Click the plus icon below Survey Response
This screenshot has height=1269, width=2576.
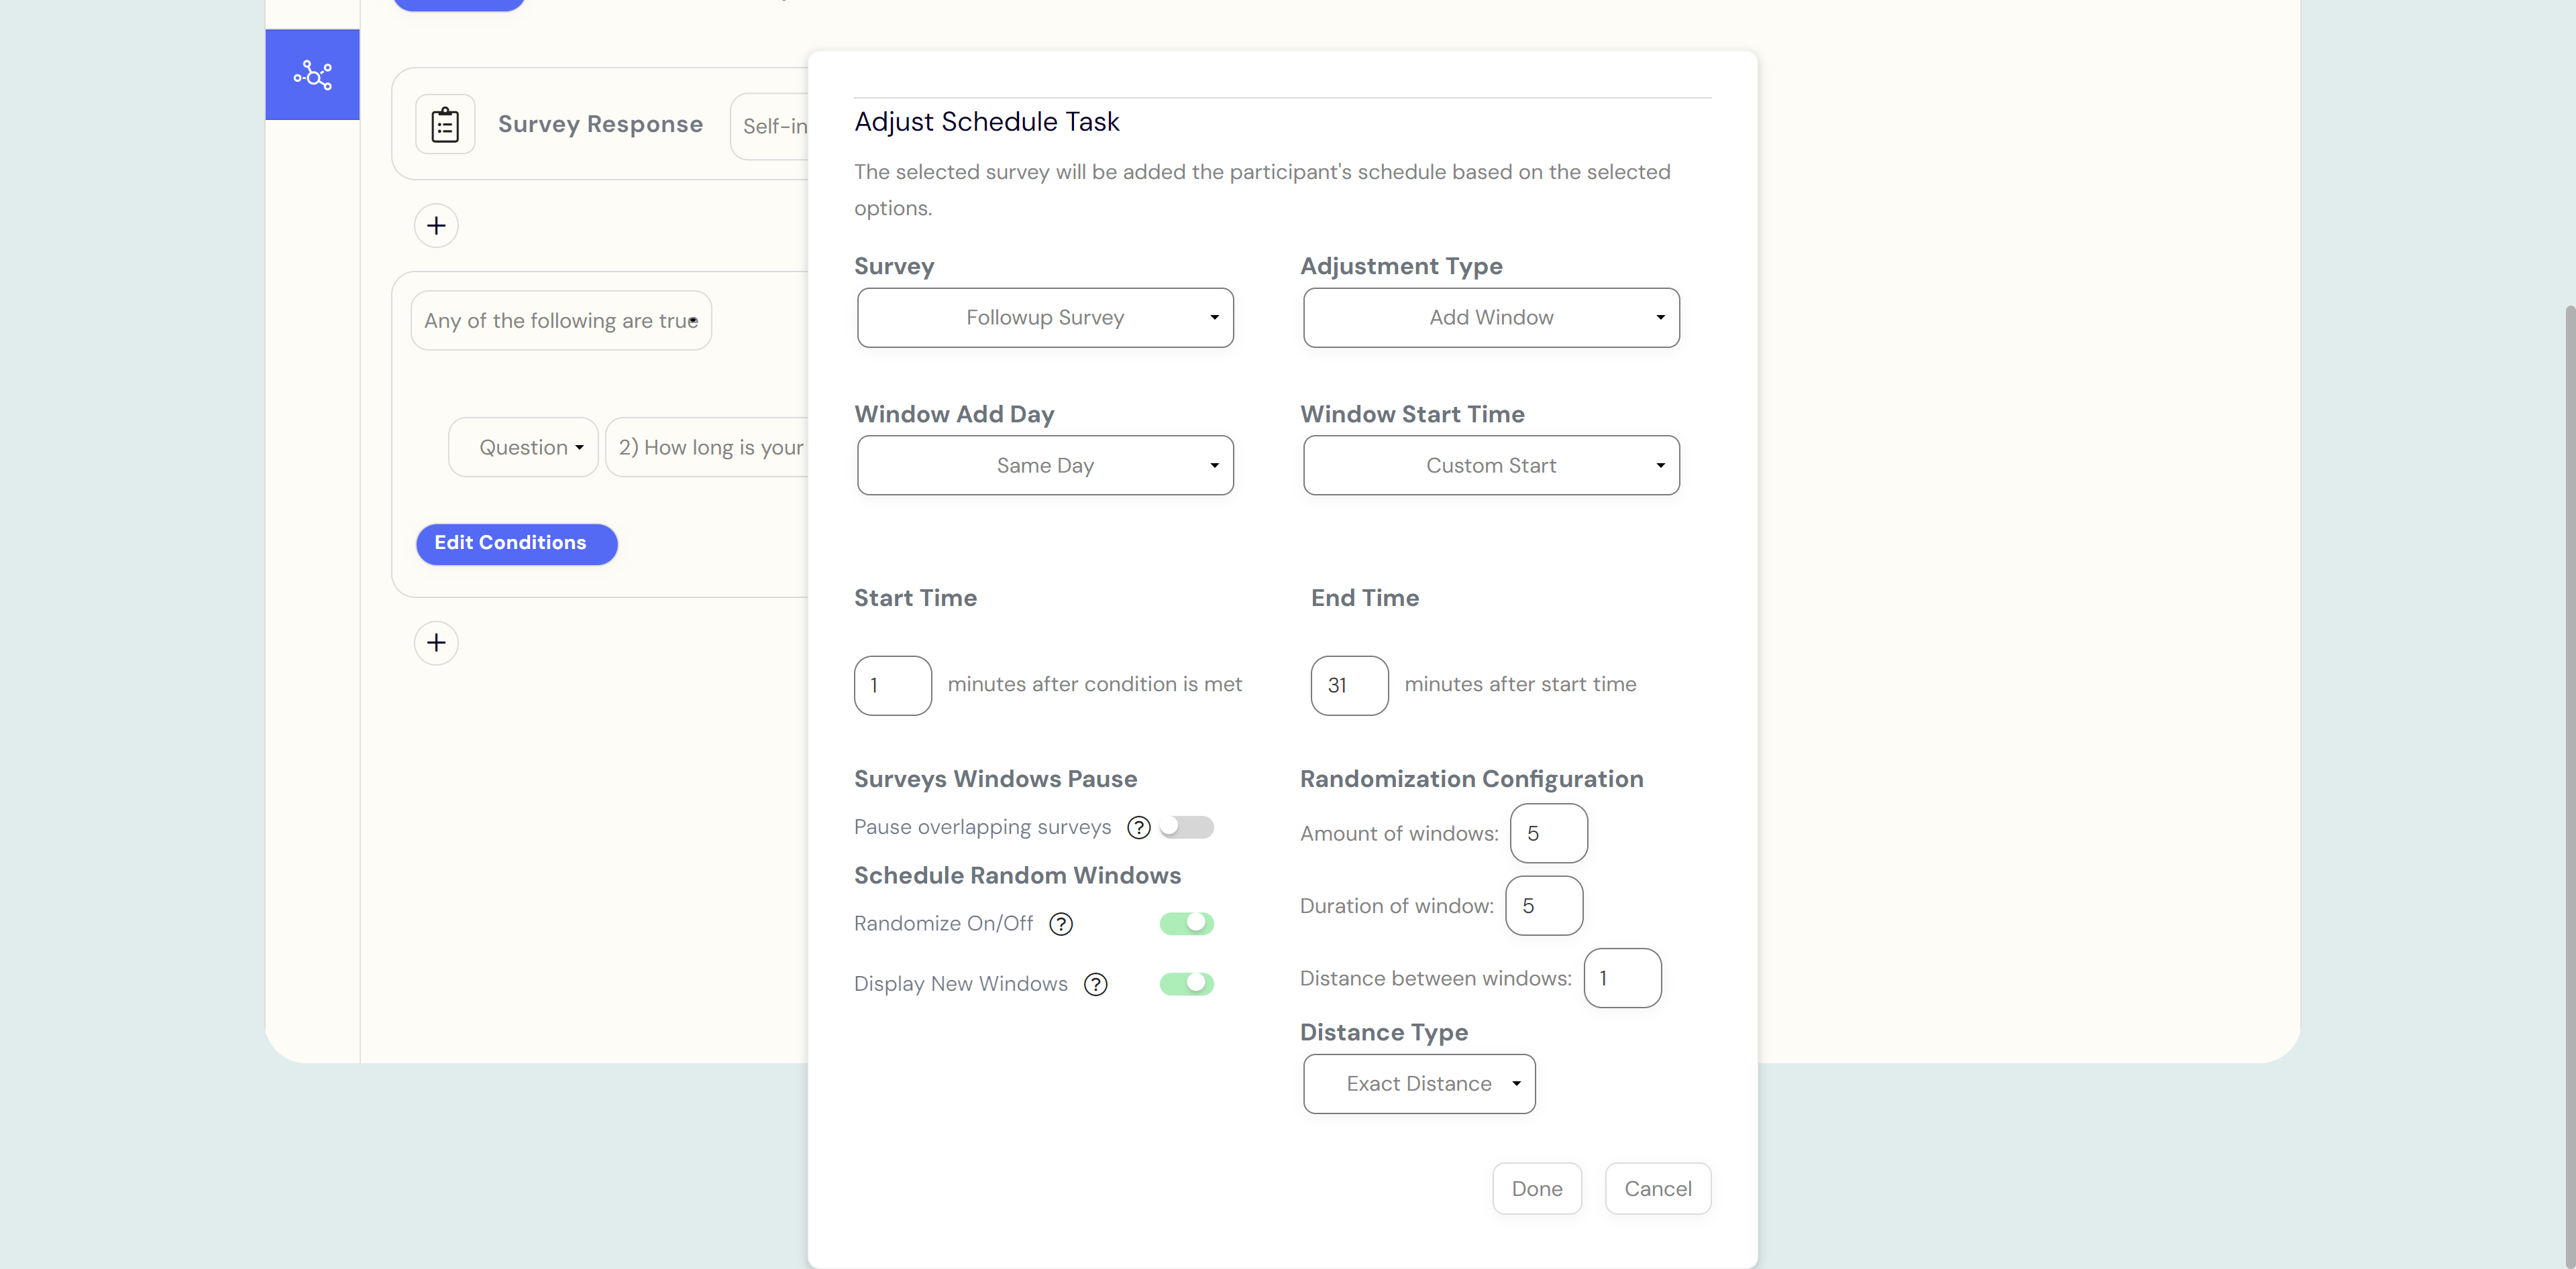tap(435, 225)
